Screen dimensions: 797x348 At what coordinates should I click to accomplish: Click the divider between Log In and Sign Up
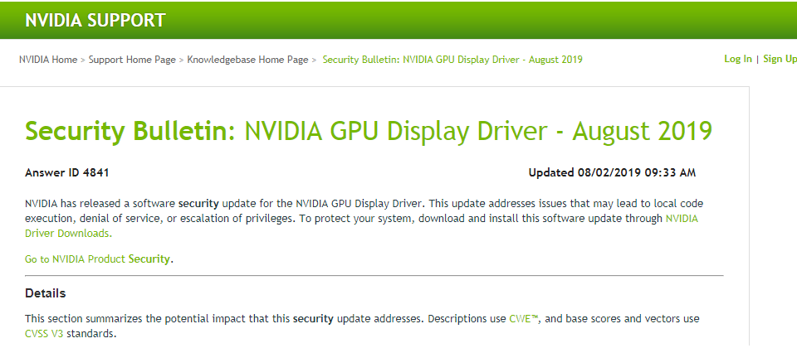click(x=757, y=60)
